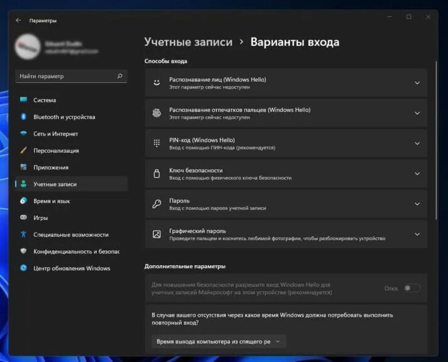The height and width of the screenshot is (362, 448).
Task: Click Распознавание лиц (Windows Hello) title
Action: point(217,79)
